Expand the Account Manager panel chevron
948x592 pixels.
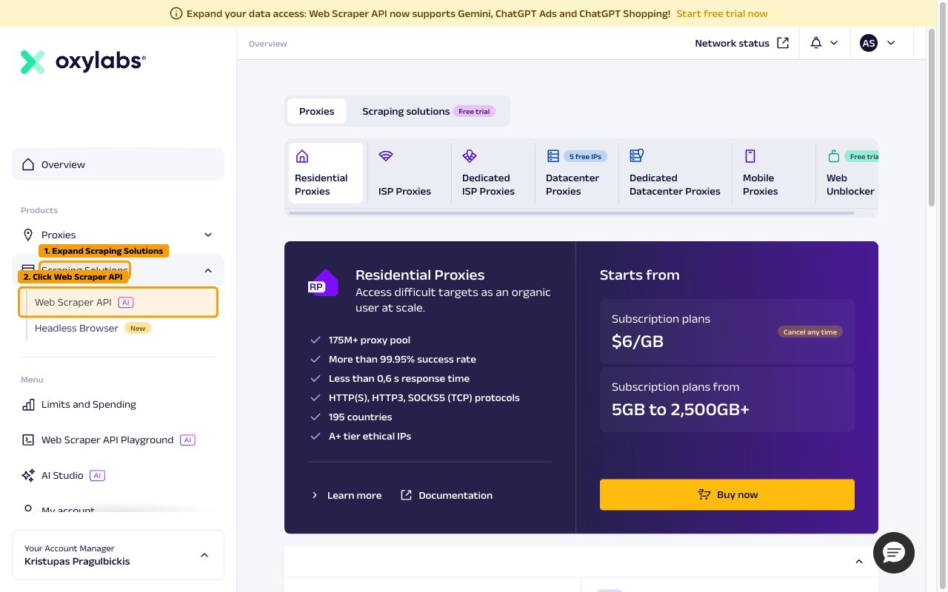pyautogui.click(x=204, y=555)
